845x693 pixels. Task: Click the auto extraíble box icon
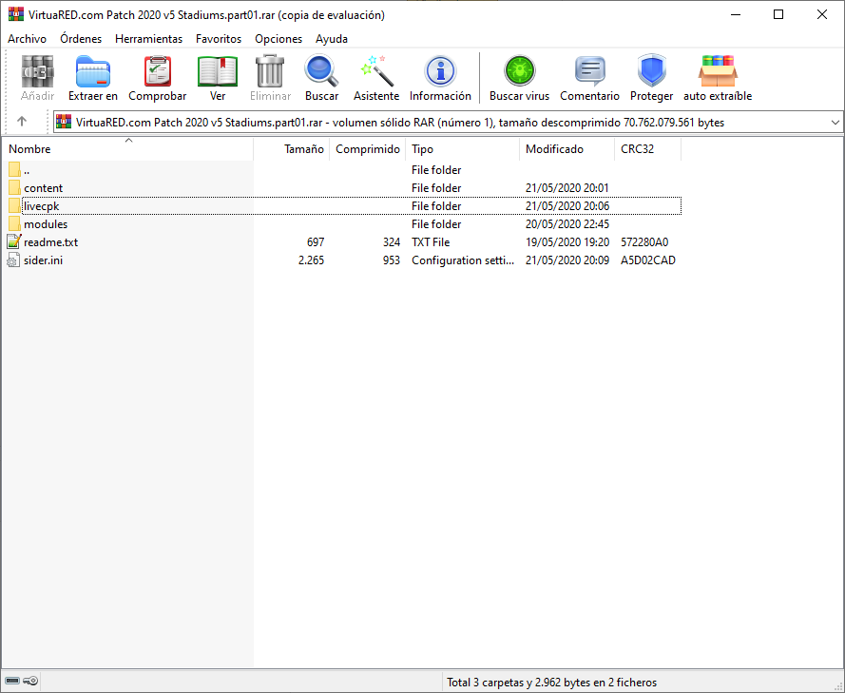[x=718, y=71]
